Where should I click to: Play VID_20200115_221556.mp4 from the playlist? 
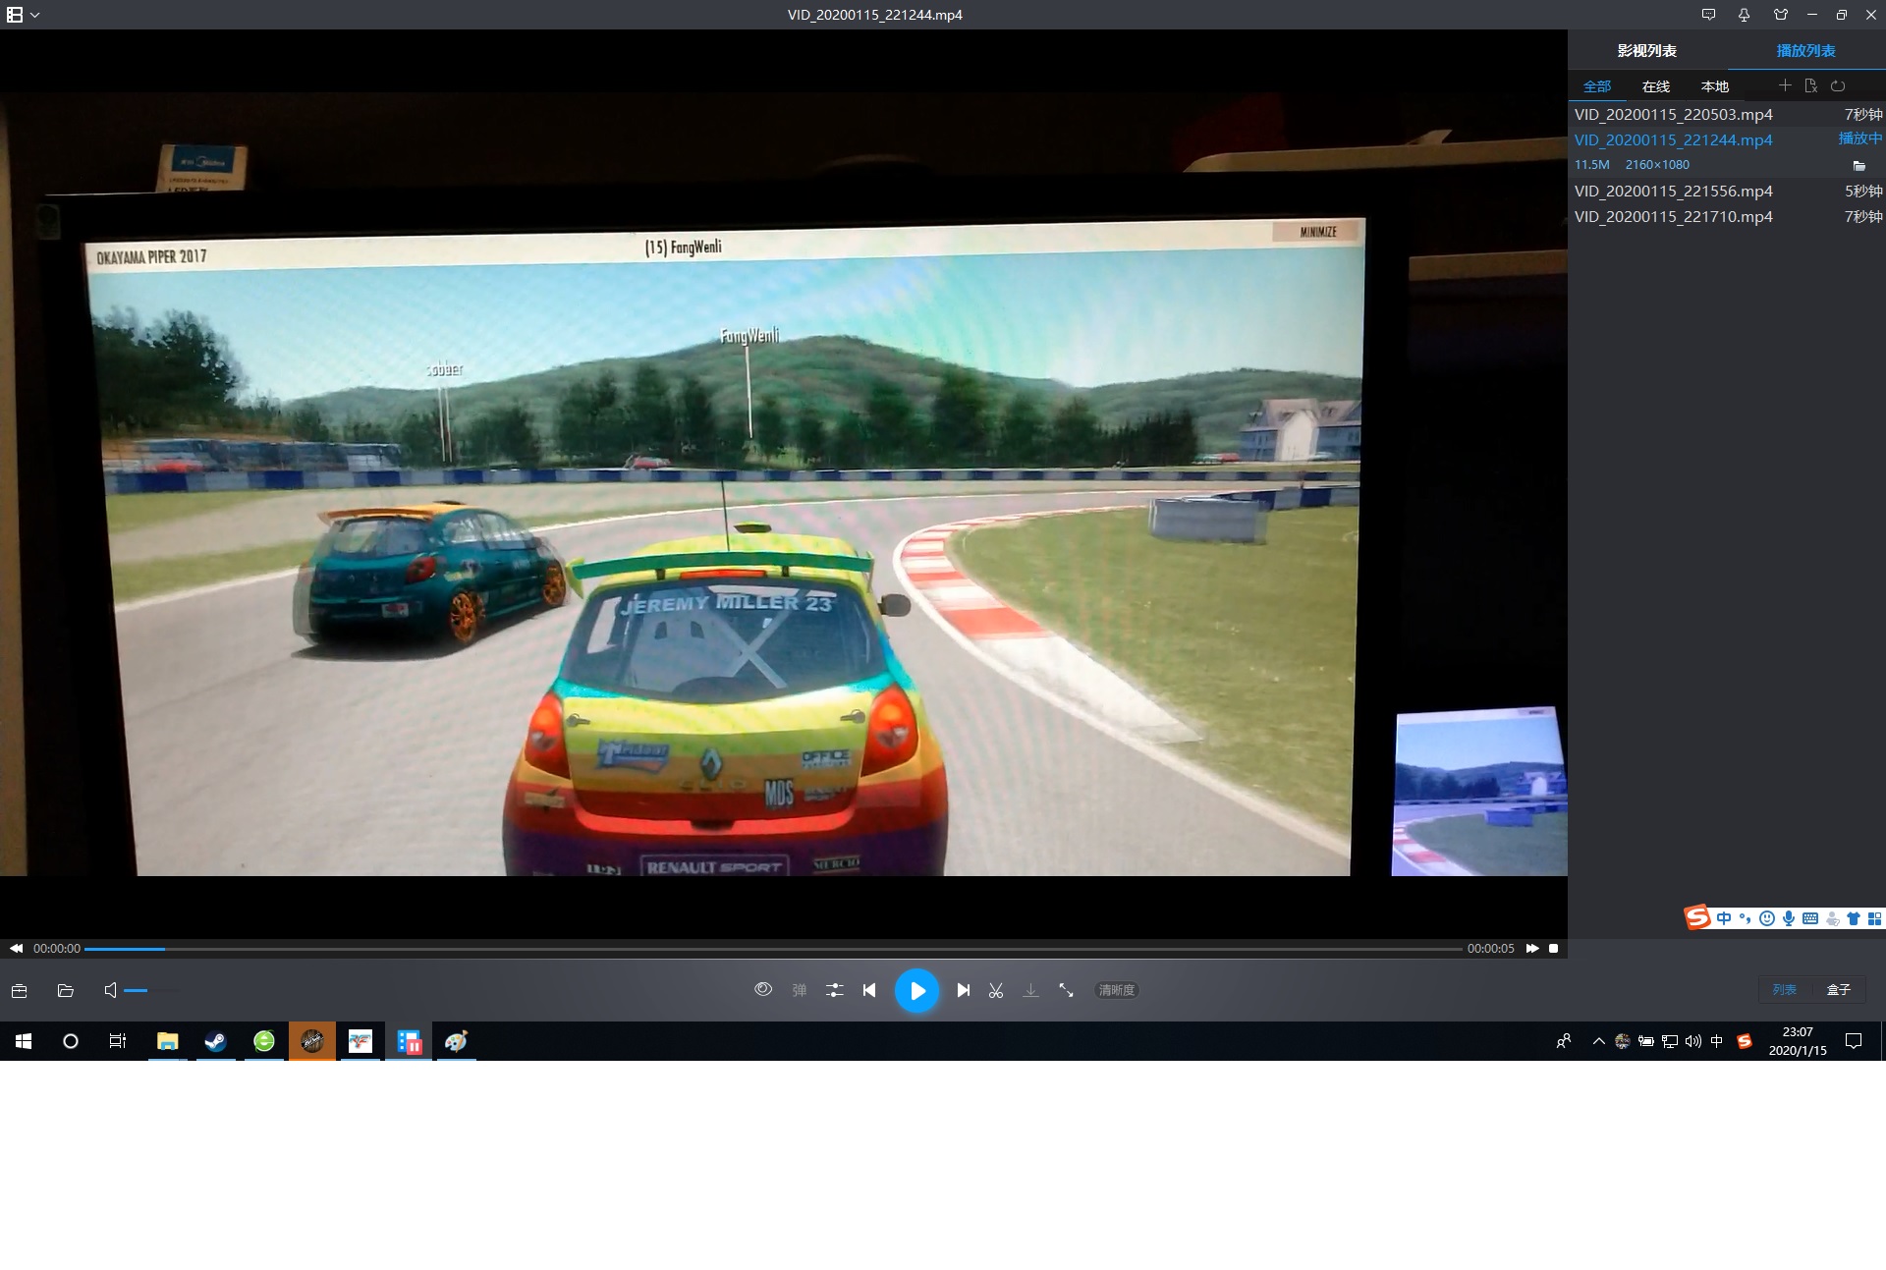[1726, 191]
